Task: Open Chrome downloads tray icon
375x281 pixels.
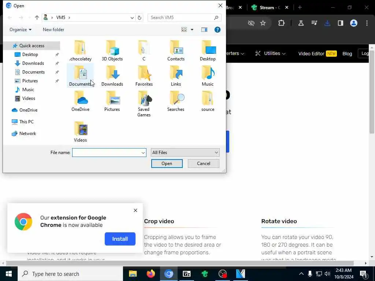Action: [x=327, y=23]
